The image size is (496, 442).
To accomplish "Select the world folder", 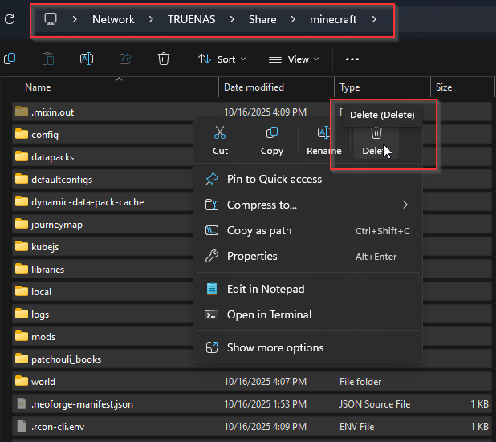I will (x=43, y=382).
